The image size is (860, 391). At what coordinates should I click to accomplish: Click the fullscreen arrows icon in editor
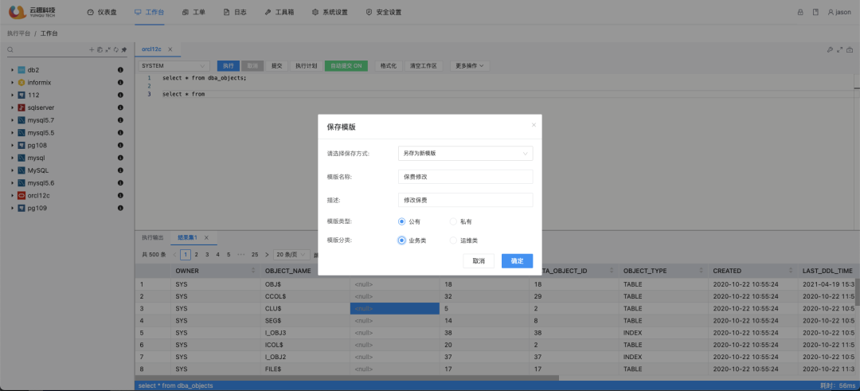click(840, 49)
